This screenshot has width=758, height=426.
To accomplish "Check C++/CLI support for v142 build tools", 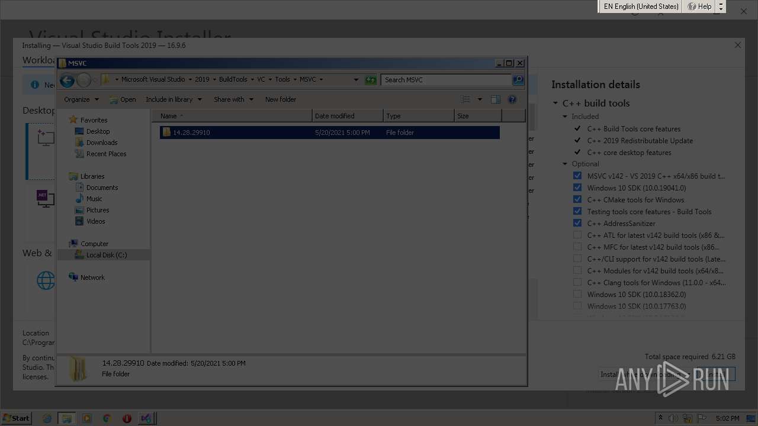I will pyautogui.click(x=577, y=259).
